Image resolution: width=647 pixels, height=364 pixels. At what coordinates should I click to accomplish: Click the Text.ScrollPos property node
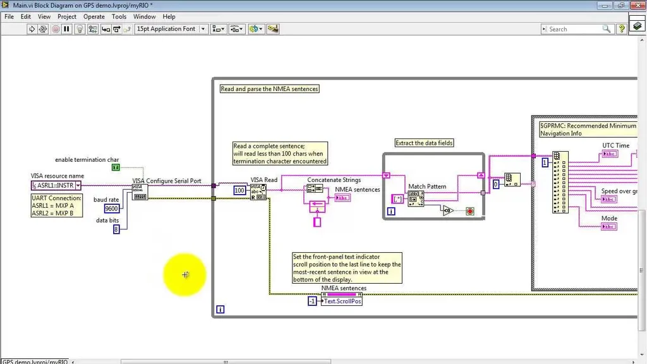[342, 301]
